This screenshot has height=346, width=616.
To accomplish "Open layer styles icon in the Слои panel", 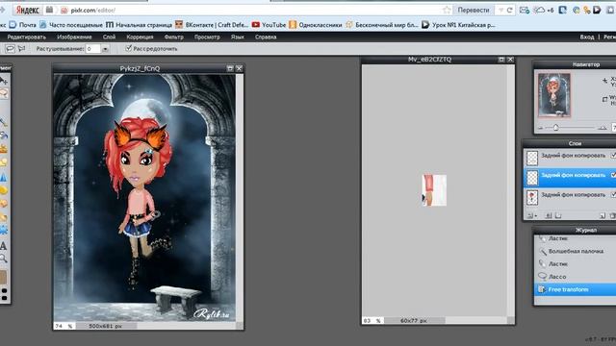I will pyautogui.click(x=558, y=215).
